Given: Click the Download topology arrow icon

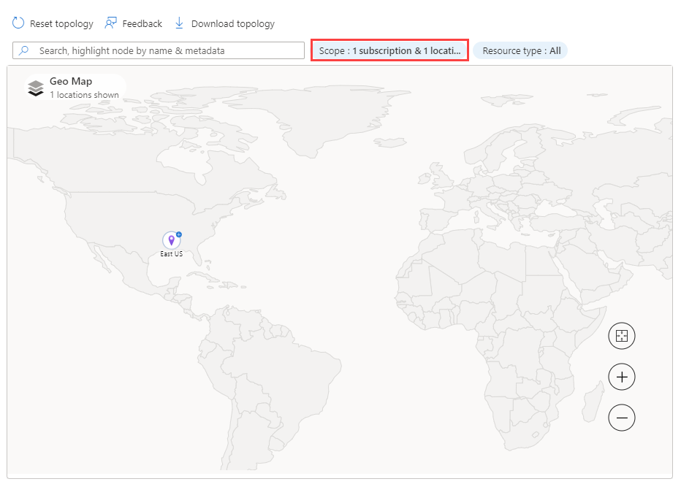Looking at the screenshot, I should point(179,23).
